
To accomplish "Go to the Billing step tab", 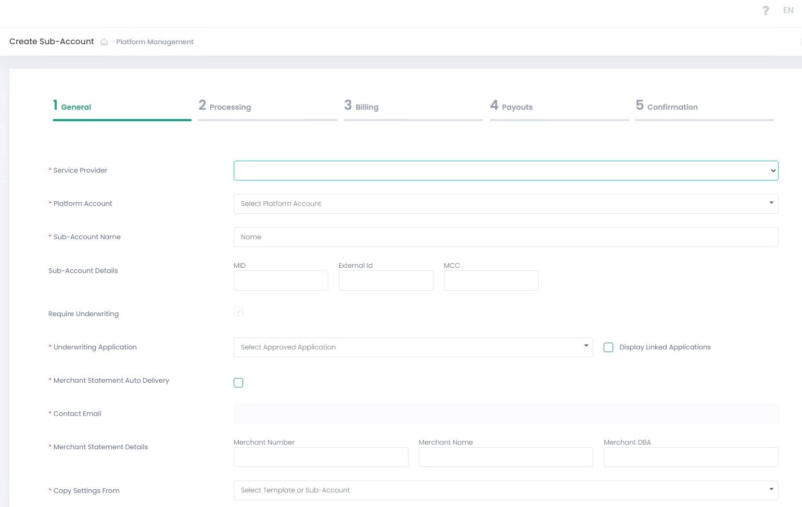I will coord(366,107).
